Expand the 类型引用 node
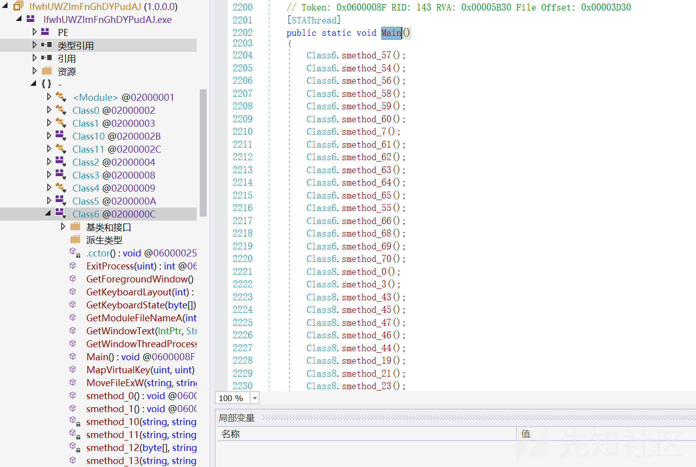Image resolution: width=696 pixels, height=467 pixels. pos(34,45)
